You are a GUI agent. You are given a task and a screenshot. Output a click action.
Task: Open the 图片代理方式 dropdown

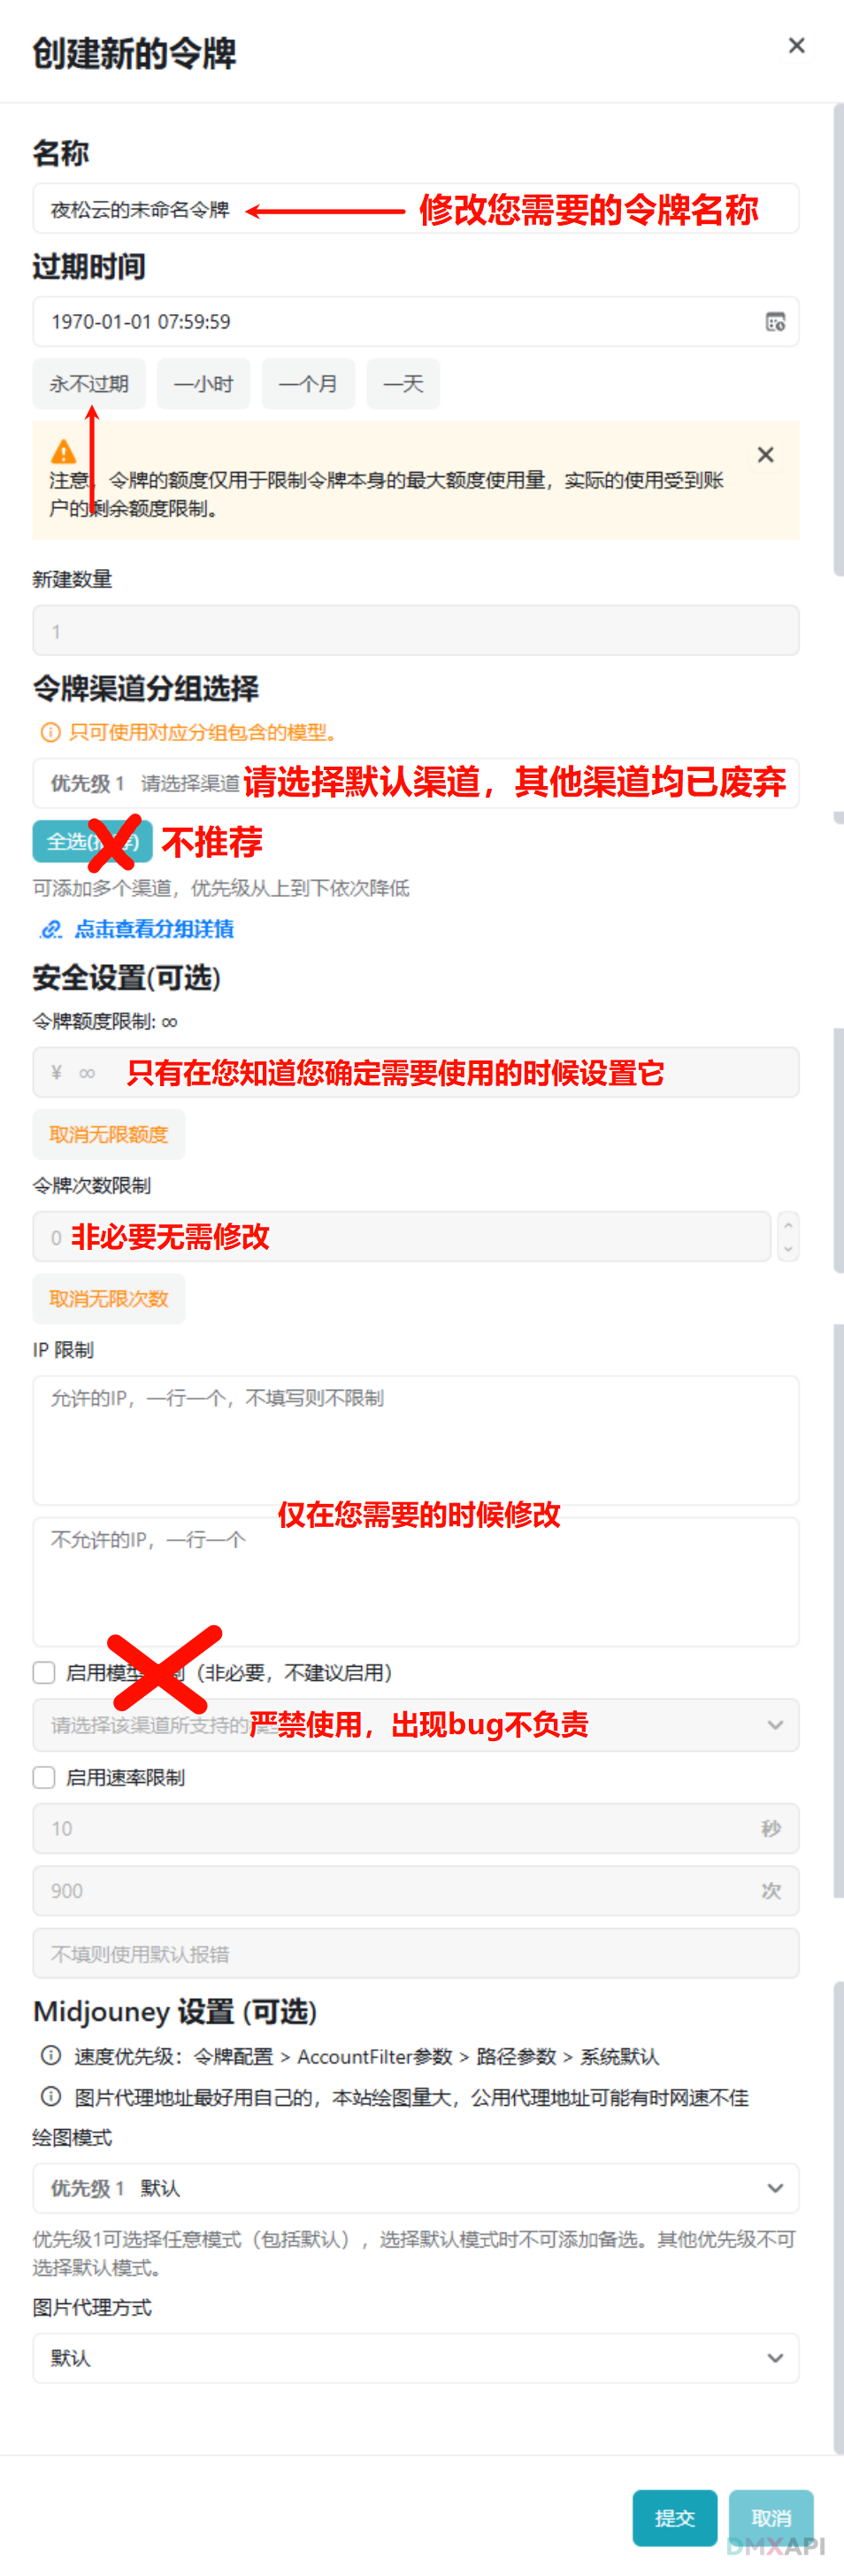[x=416, y=2358]
